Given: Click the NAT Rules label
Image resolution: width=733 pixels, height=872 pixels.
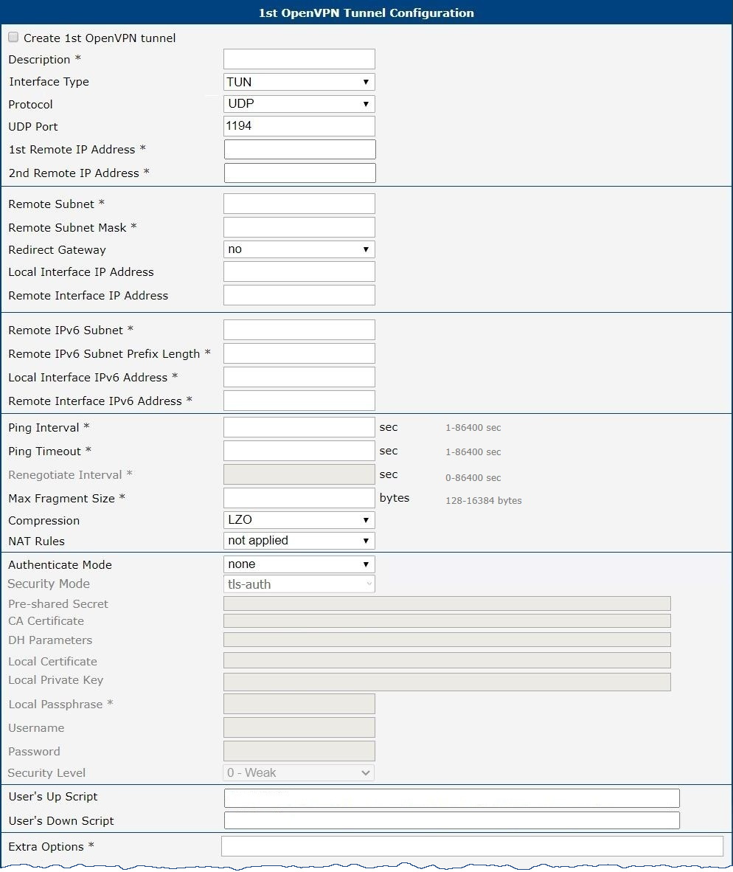Looking at the screenshot, I should pos(37,541).
